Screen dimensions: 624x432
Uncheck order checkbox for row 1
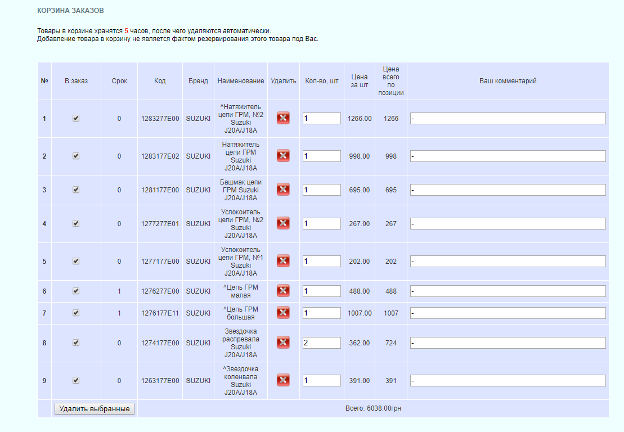tap(76, 118)
